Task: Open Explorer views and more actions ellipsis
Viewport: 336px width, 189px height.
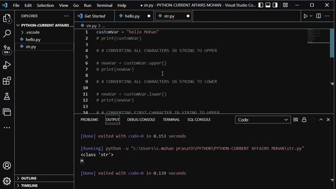Action: [66, 16]
